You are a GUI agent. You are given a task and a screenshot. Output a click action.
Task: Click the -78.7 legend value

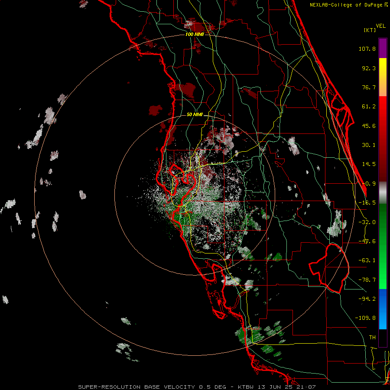pyautogui.click(x=367, y=280)
